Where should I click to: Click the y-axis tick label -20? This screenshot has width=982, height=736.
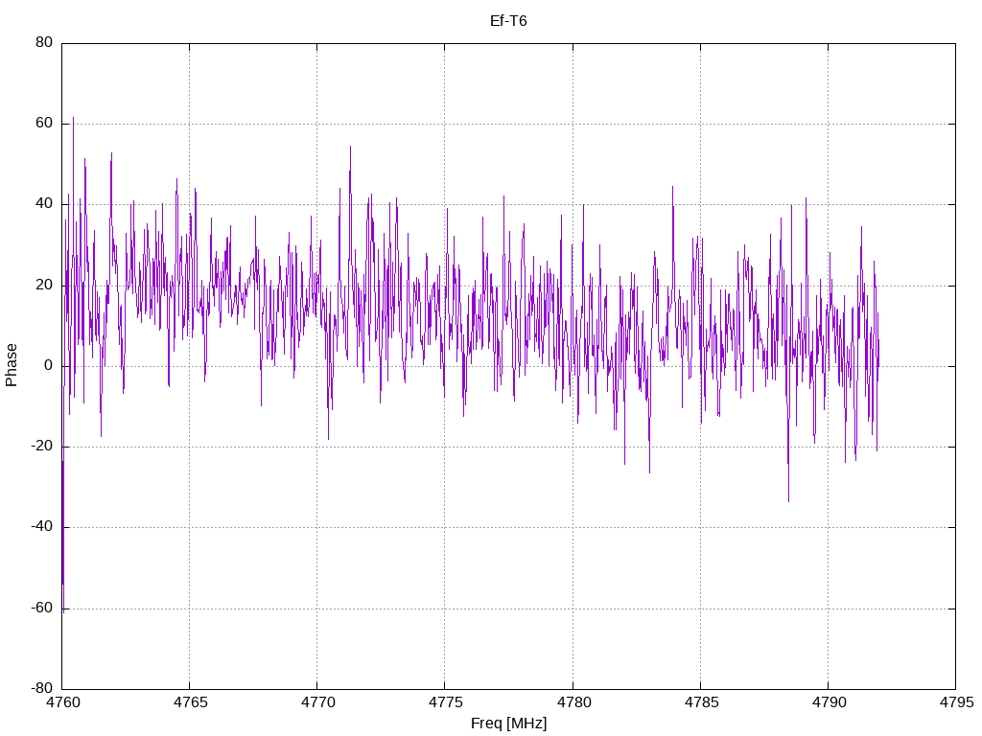click(41, 447)
